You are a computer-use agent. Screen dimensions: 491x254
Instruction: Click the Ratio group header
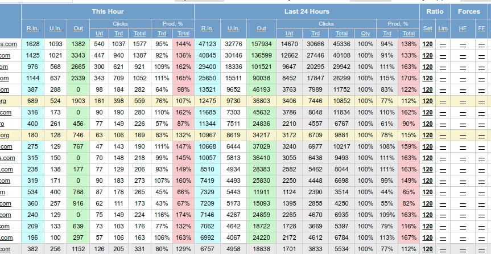coord(435,11)
